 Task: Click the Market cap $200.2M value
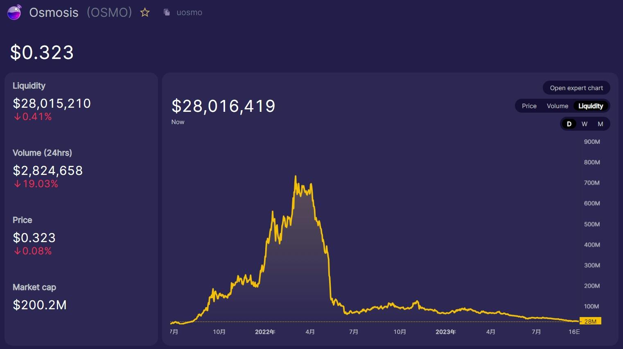(x=40, y=305)
